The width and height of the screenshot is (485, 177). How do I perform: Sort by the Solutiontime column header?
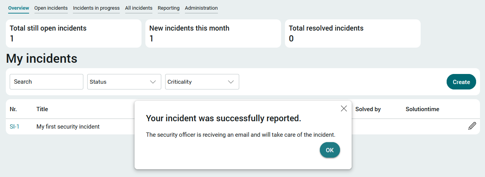(423, 109)
